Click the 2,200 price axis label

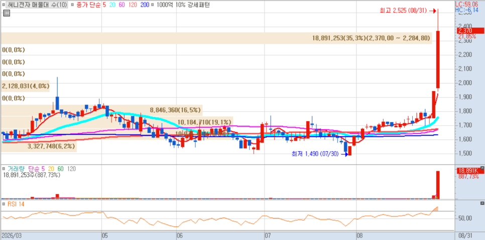click(465, 55)
